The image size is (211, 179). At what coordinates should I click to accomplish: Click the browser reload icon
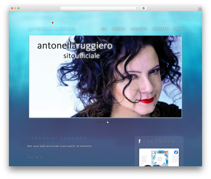pyautogui.click(x=137, y=8)
